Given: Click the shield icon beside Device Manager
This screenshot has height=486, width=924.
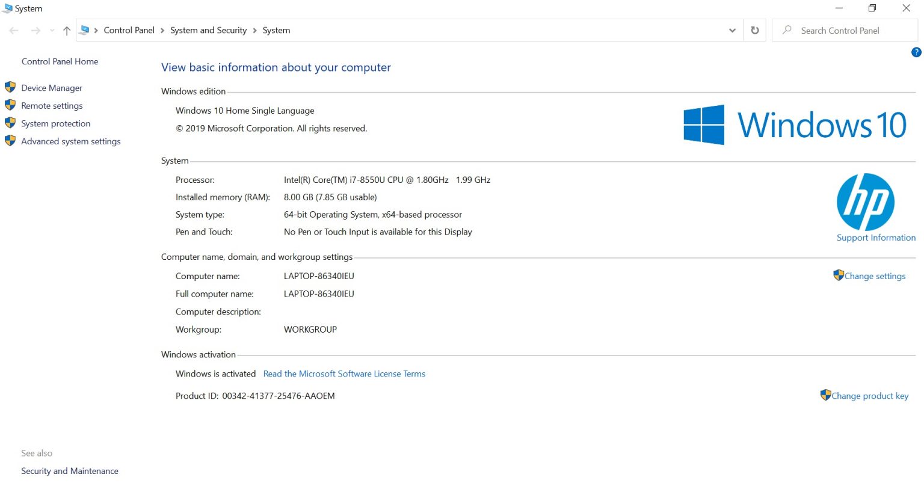Looking at the screenshot, I should click(10, 87).
